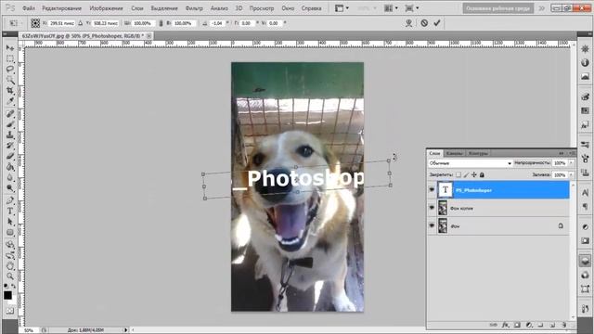Open the 'Справка' menu

[312, 8]
